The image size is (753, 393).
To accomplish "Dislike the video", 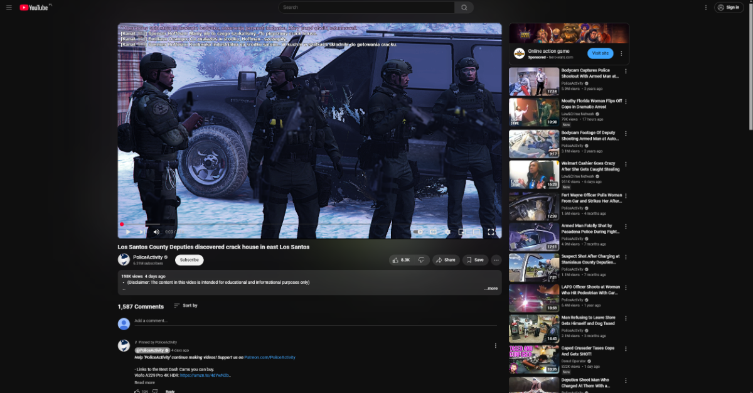I will (x=422, y=260).
